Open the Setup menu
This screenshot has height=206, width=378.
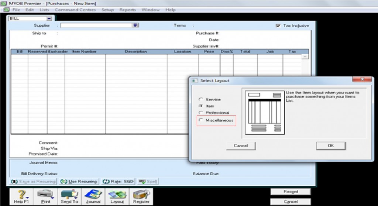point(107,10)
